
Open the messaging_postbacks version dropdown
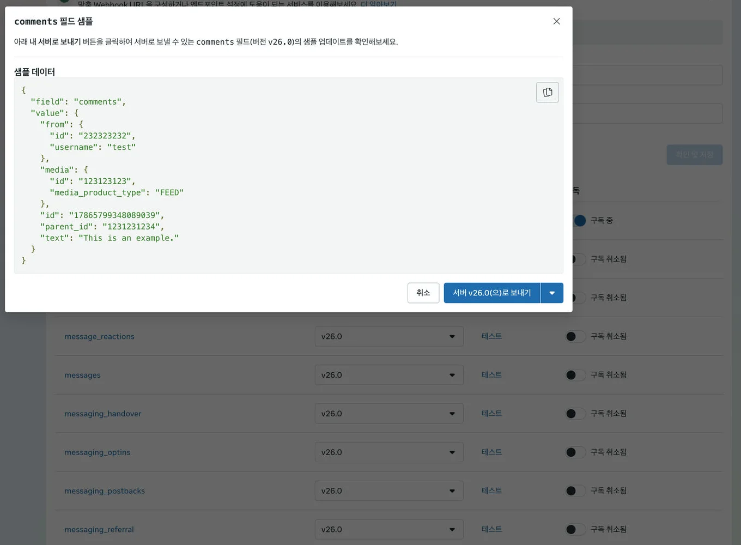tap(389, 491)
